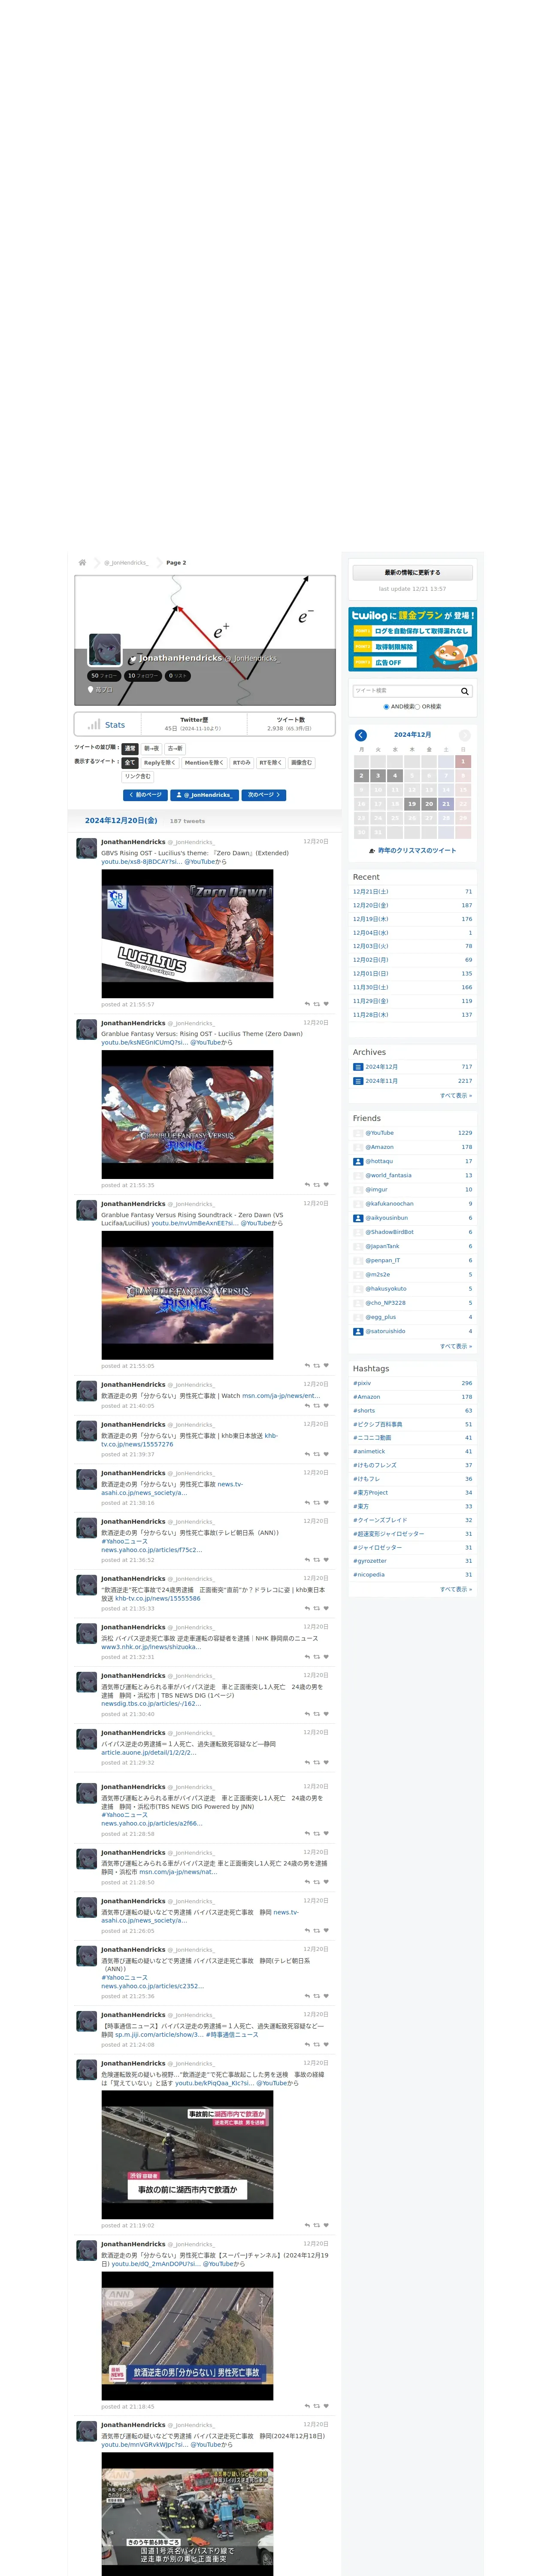The width and height of the screenshot is (551, 2576).
Task: Select calendar day 19
Action: [x=411, y=804]
